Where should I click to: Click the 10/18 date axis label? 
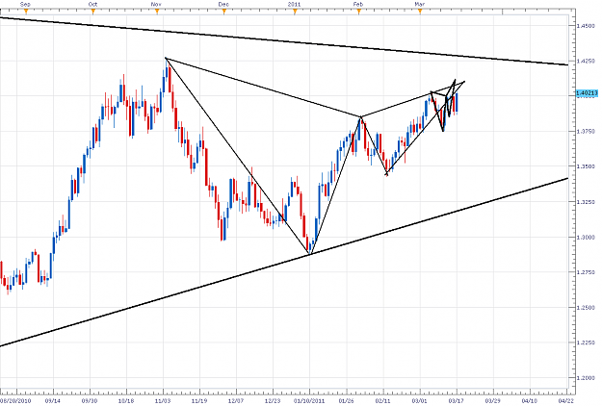[x=126, y=400]
